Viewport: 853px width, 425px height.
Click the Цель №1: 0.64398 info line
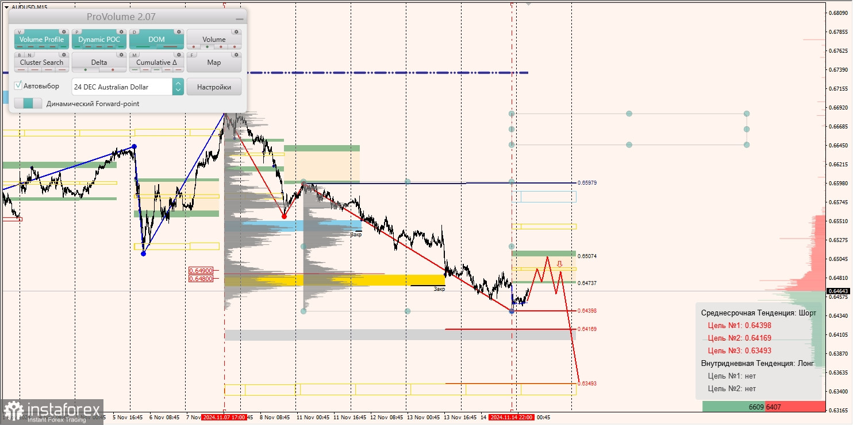[x=739, y=325]
